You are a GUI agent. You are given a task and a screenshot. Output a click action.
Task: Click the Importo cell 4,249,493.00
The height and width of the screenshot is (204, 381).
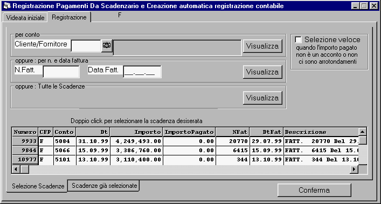pyautogui.click(x=136, y=141)
